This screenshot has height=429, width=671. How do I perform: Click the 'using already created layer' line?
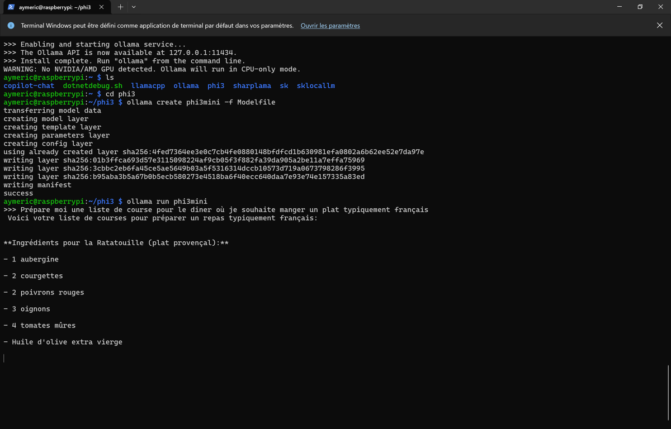[x=214, y=152]
